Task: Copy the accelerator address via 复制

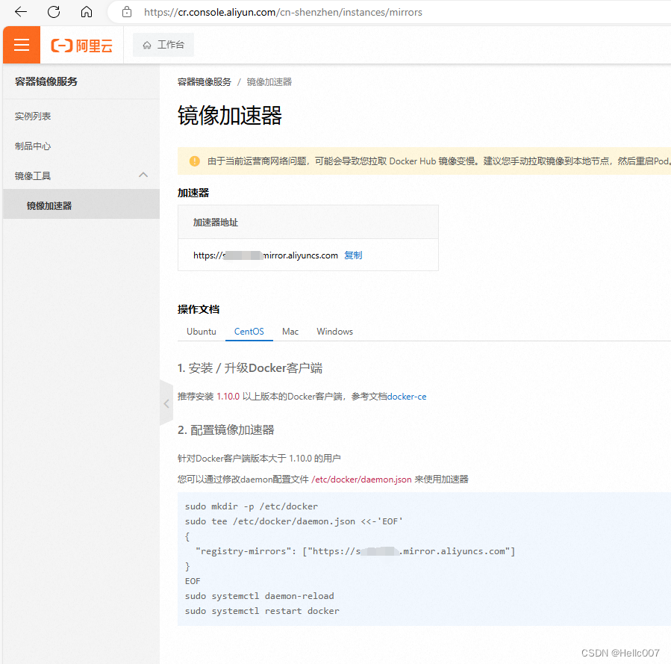Action: click(353, 255)
